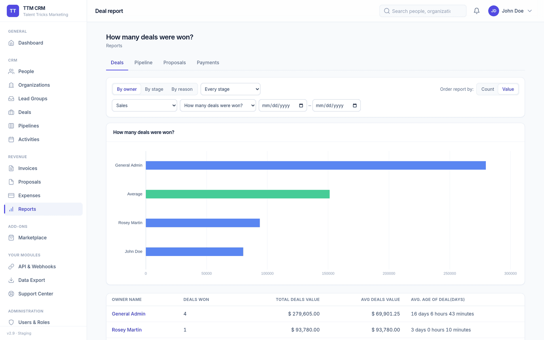Image resolution: width=544 pixels, height=340 pixels.
Task: Open end date calendar picker icon
Action: [x=355, y=105]
